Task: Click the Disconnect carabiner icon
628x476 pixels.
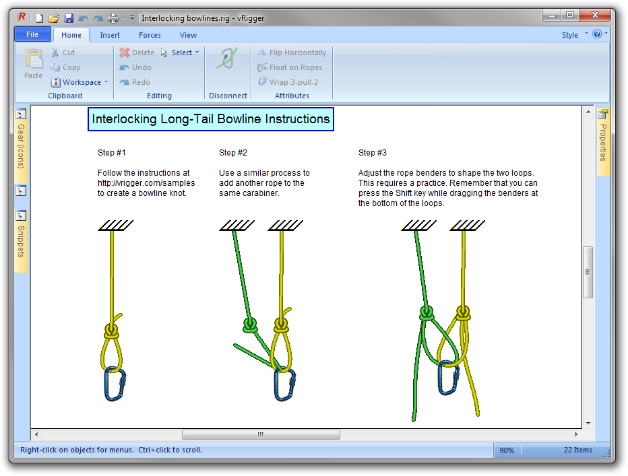Action: pyautogui.click(x=228, y=59)
